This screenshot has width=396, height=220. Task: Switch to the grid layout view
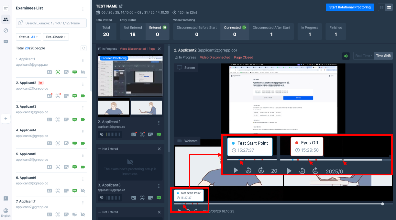pos(381,7)
